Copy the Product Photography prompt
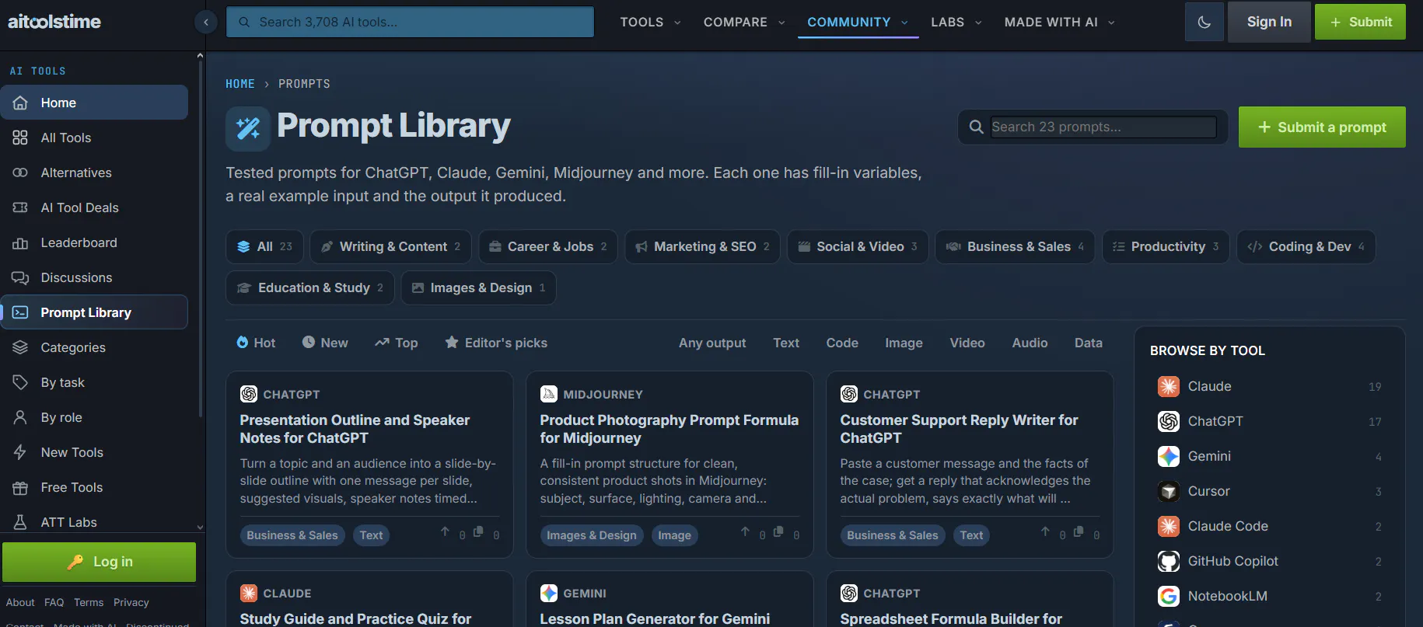The image size is (1423, 627). coord(778,532)
